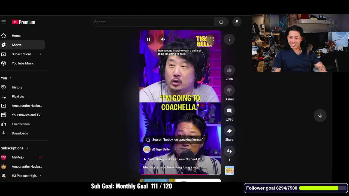Click the Playlists icon
Screen dimensions: 349x196
click(4, 97)
